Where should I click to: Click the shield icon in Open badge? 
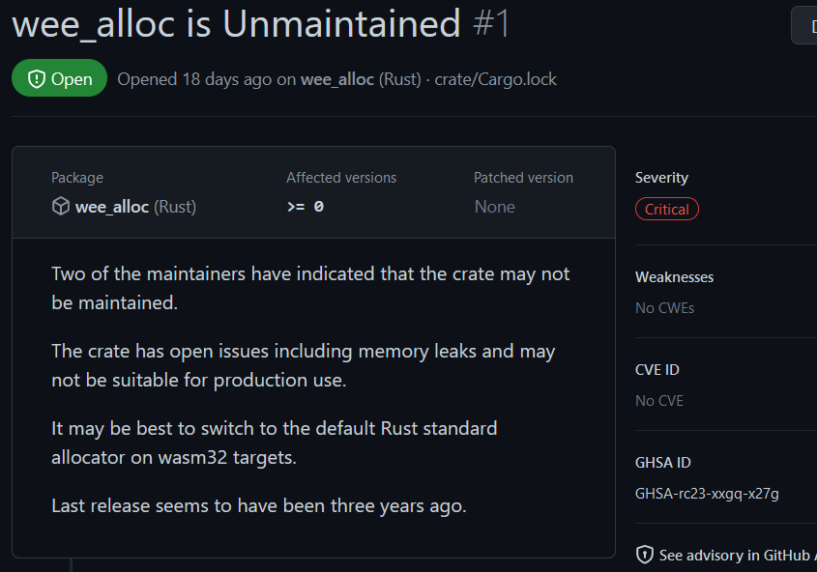(36, 79)
